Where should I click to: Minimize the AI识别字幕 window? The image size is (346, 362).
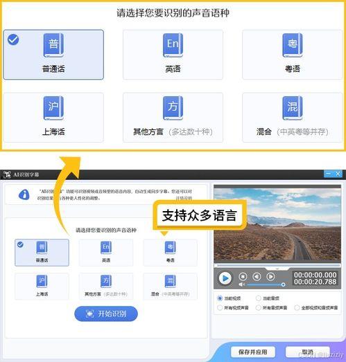click(328, 174)
